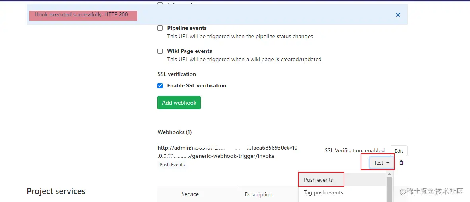The width and height of the screenshot is (470, 202).
Task: Dismiss the hook success alert
Action: [x=398, y=15]
